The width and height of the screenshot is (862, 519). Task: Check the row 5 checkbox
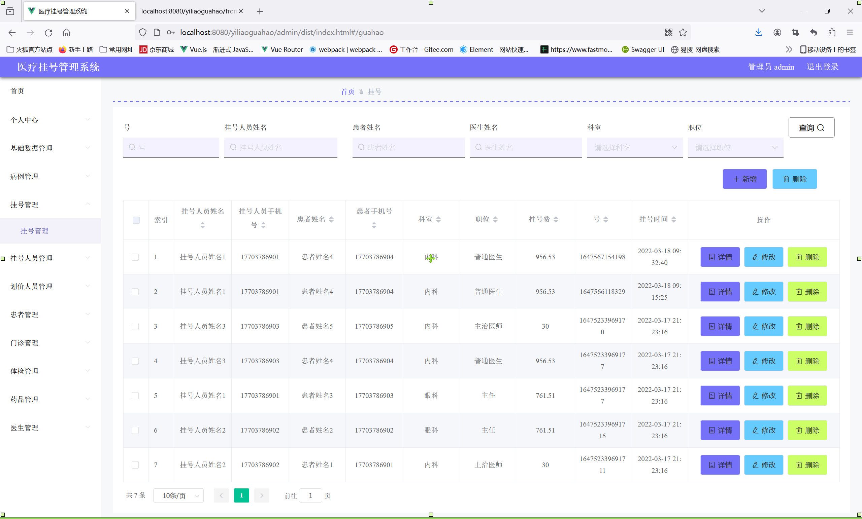(x=135, y=396)
